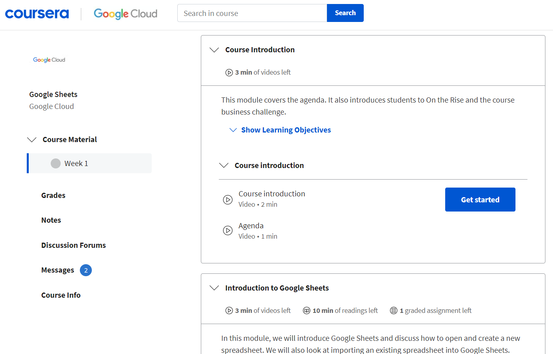Click the Search button
Screen dimensions: 553x354
[x=345, y=13]
